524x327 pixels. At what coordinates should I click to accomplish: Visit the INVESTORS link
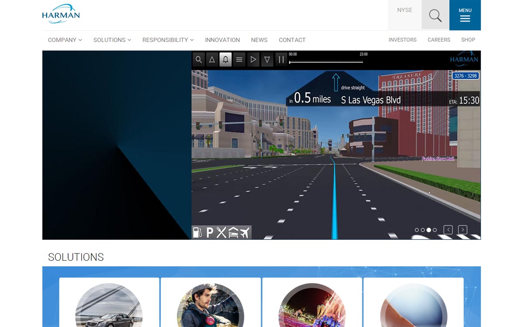click(x=403, y=40)
